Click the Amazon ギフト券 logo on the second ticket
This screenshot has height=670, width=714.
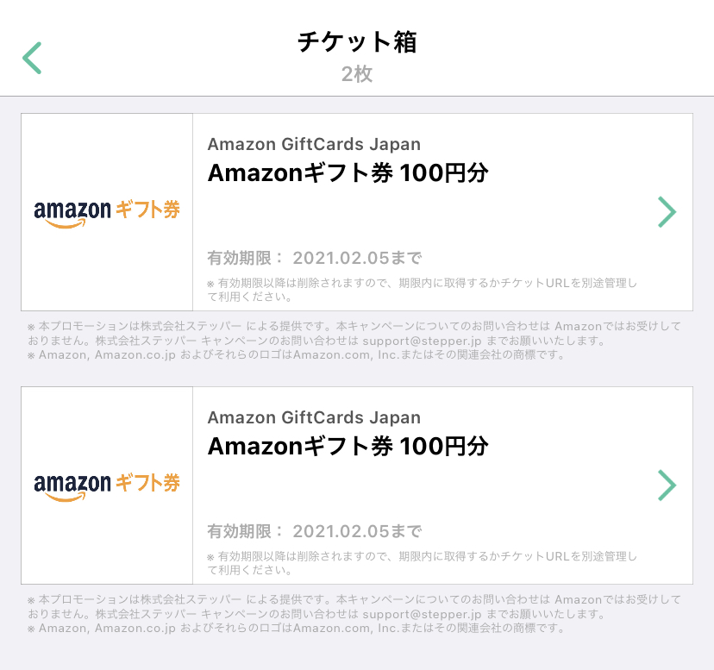click(x=107, y=485)
